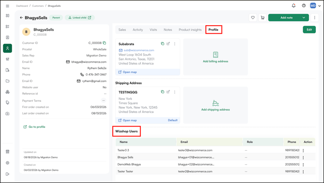Screen dimensions: 324x183
Task: Click the bhagya@wizcommerce.com email value
Action: click(89, 62)
